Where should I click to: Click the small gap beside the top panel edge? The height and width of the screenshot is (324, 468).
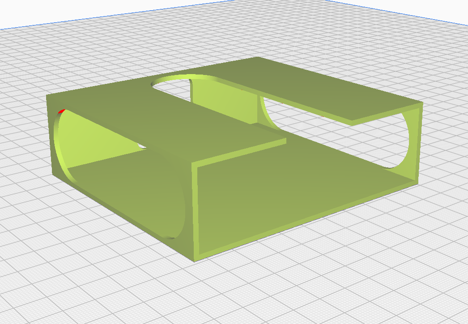tap(141, 146)
